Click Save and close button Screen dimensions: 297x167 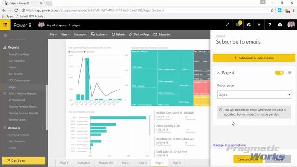coord(248,159)
